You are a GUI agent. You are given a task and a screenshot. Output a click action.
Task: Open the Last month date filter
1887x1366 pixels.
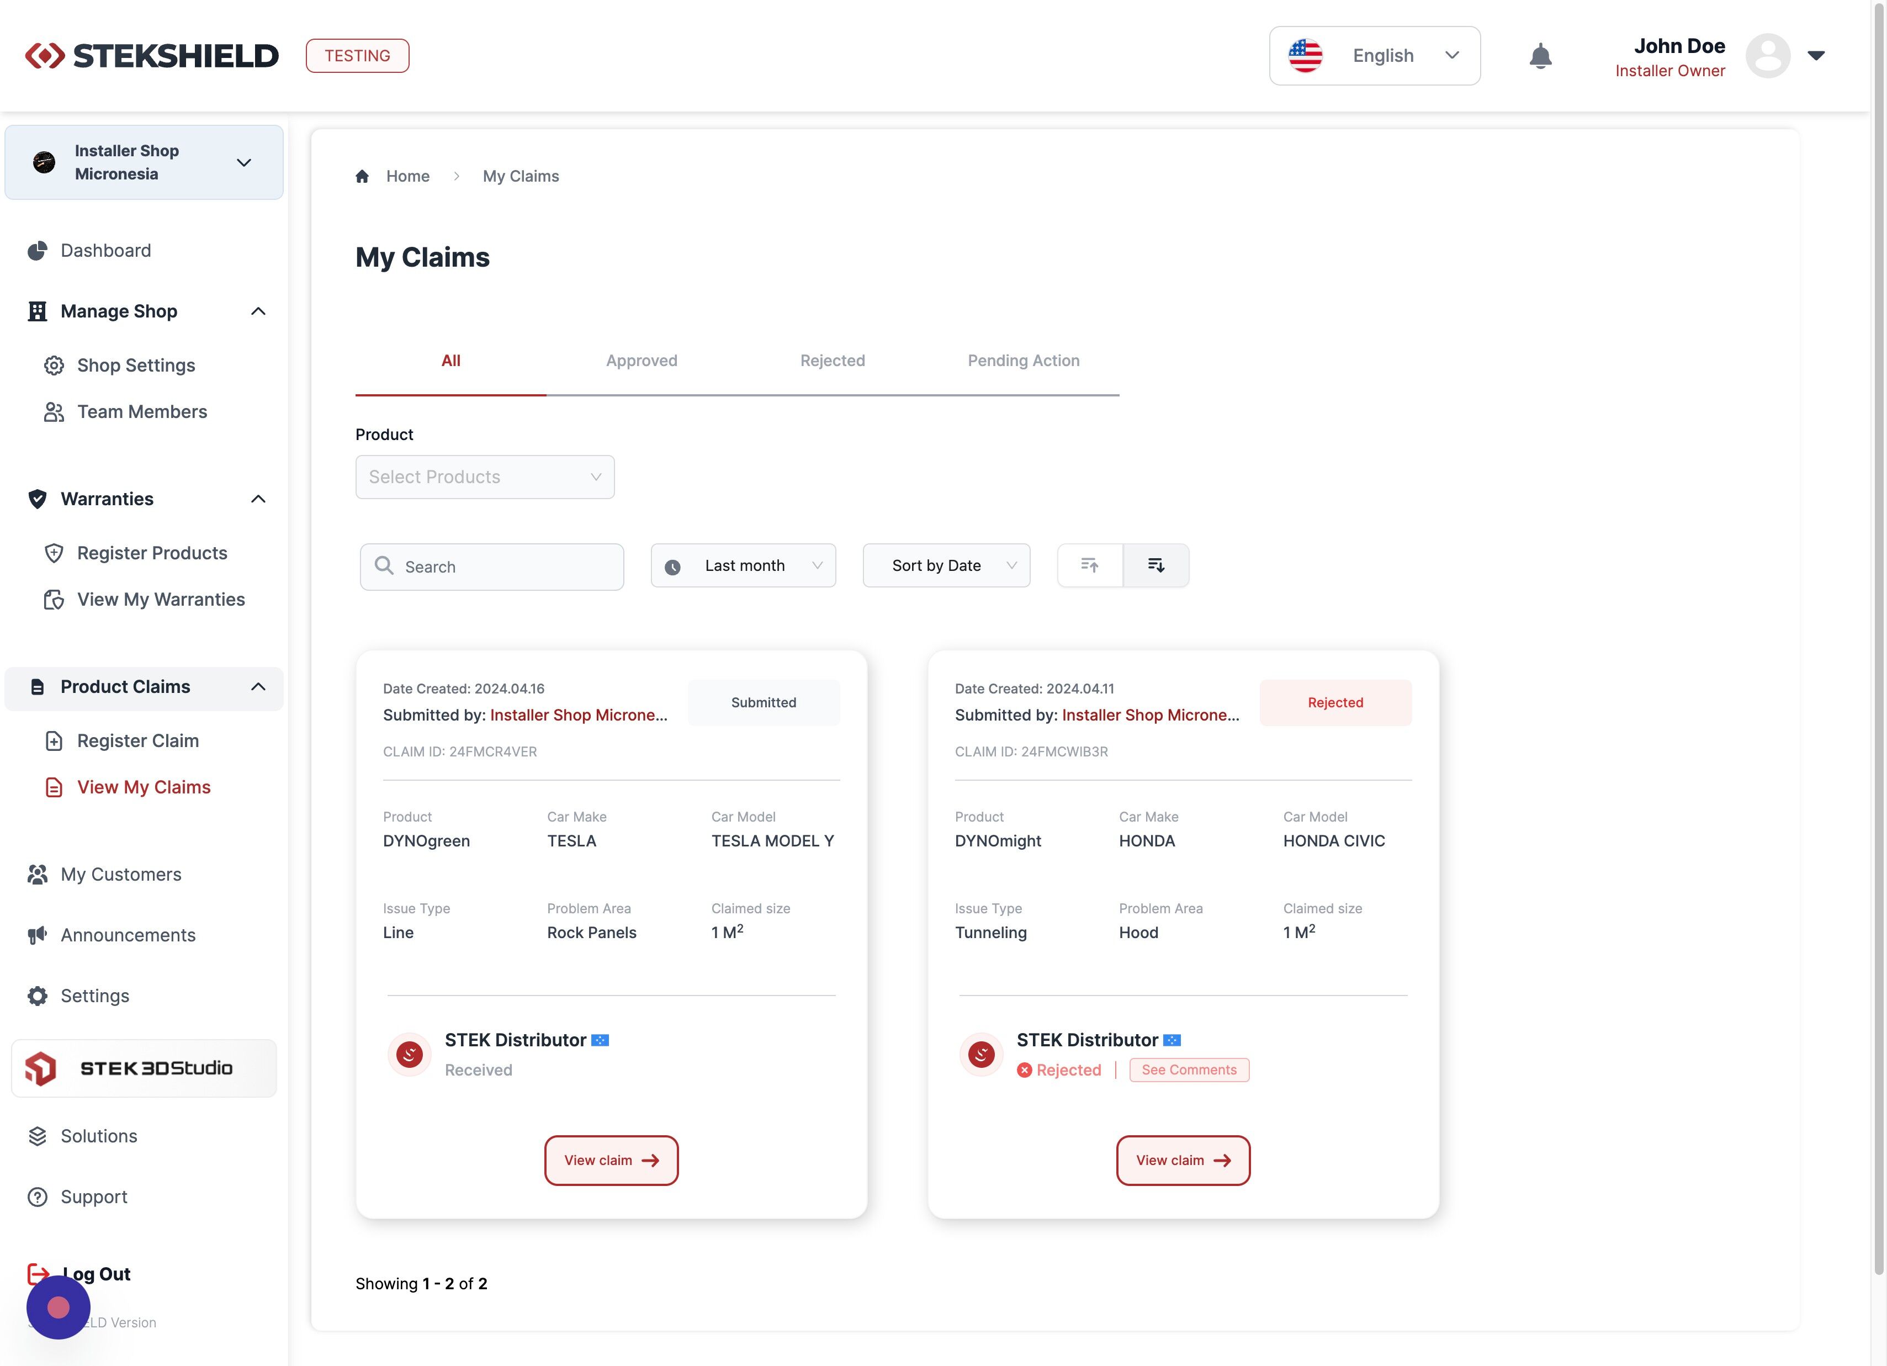point(743,566)
